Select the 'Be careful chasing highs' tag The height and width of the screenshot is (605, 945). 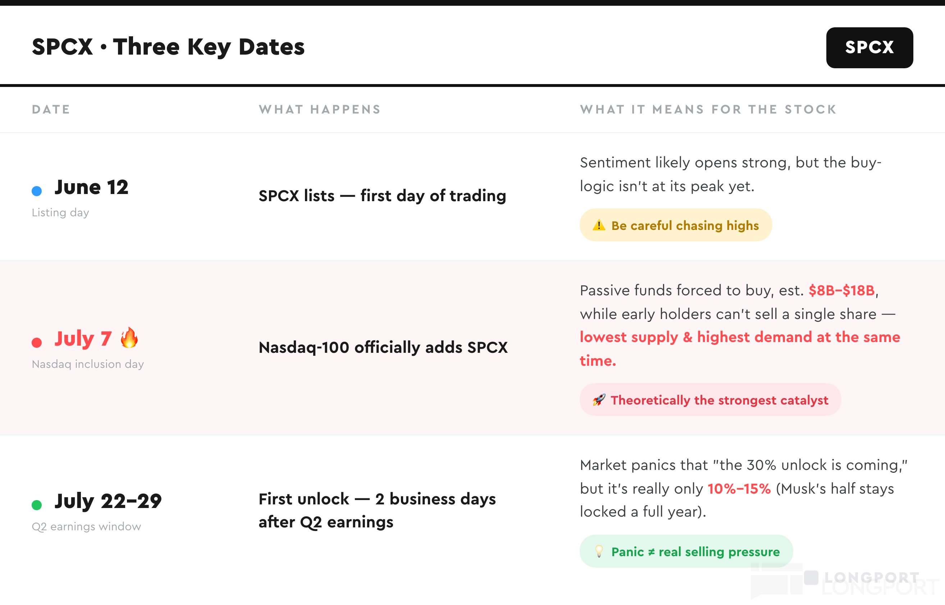tap(675, 225)
